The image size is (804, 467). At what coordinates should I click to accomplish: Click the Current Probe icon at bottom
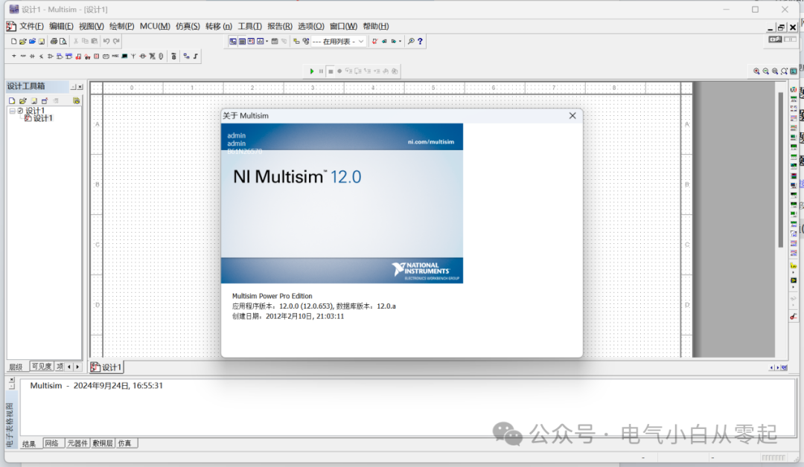(x=794, y=317)
